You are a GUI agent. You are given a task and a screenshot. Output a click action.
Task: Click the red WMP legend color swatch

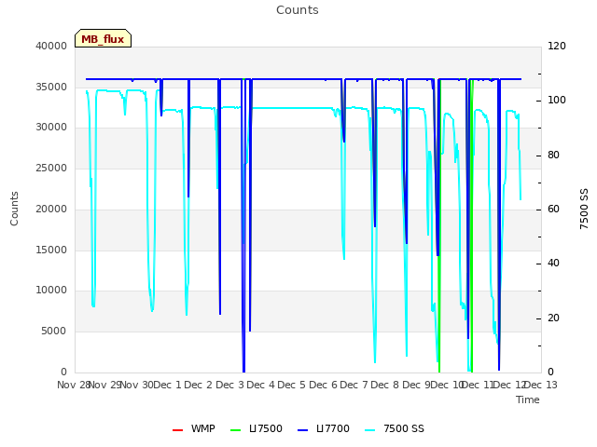(x=178, y=430)
